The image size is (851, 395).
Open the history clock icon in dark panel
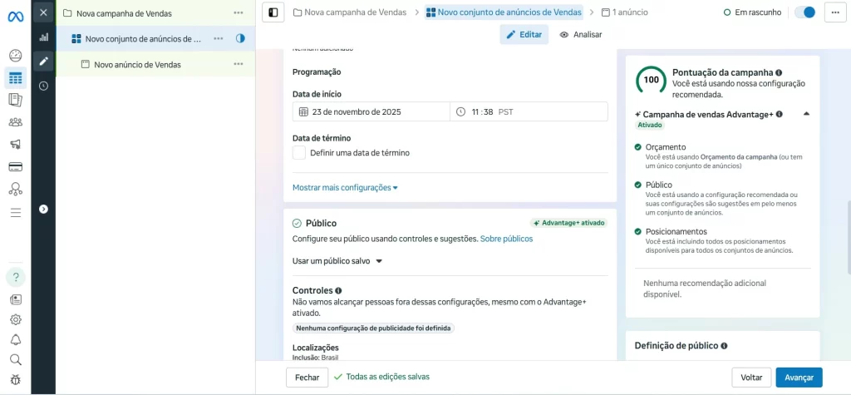(43, 86)
